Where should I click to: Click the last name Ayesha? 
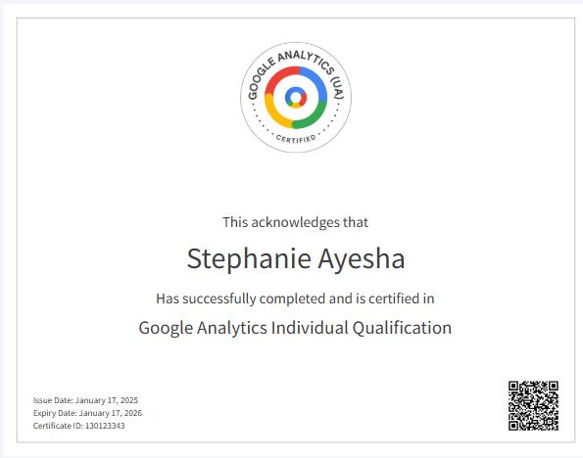tap(362, 259)
